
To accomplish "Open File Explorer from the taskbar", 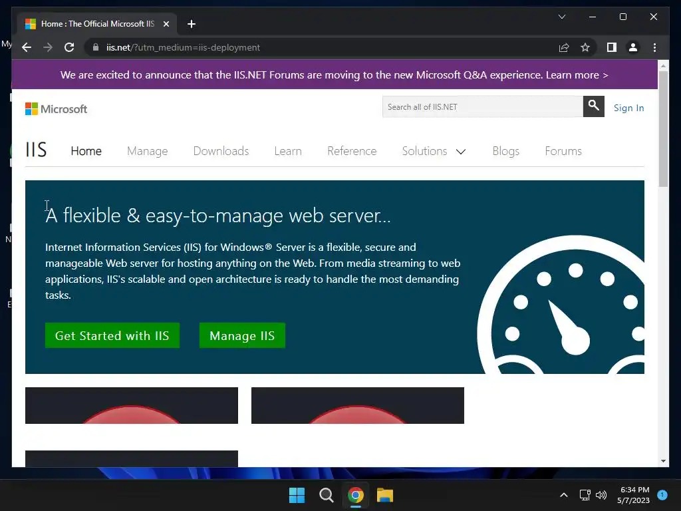I will [x=385, y=495].
